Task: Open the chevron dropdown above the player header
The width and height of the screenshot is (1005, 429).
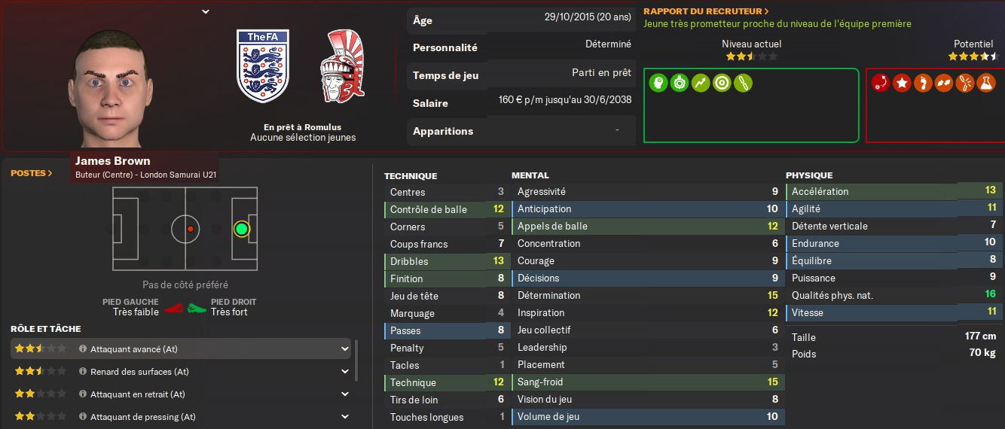Action: (206, 11)
